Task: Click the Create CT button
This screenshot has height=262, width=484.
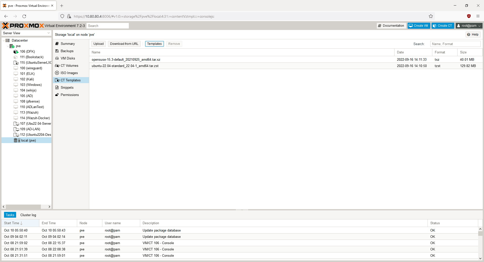Action: click(443, 25)
